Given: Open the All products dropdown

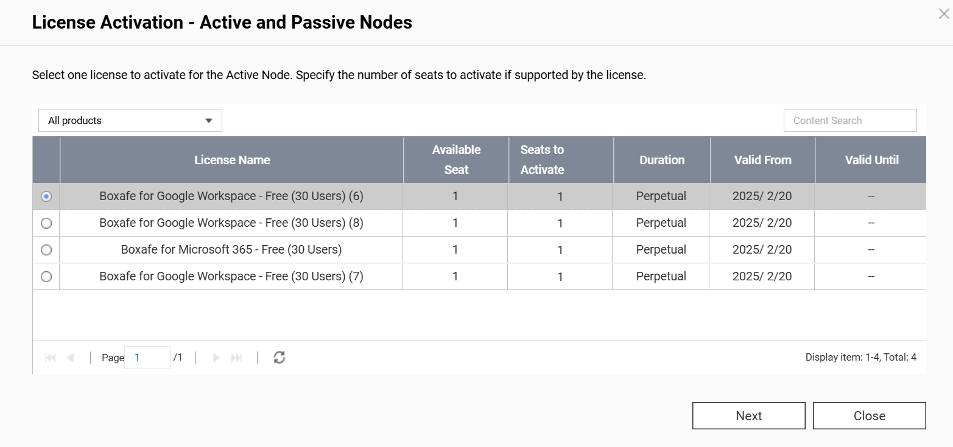Looking at the screenshot, I should coord(130,120).
